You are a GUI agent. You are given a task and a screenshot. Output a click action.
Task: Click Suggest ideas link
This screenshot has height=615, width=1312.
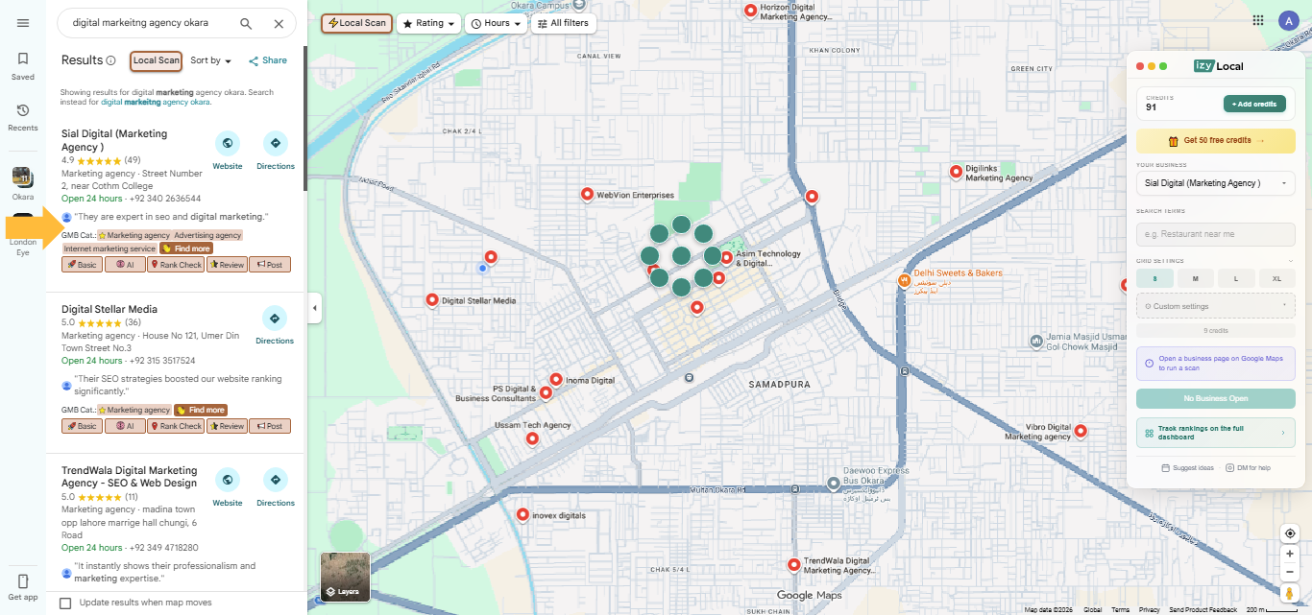(1187, 468)
